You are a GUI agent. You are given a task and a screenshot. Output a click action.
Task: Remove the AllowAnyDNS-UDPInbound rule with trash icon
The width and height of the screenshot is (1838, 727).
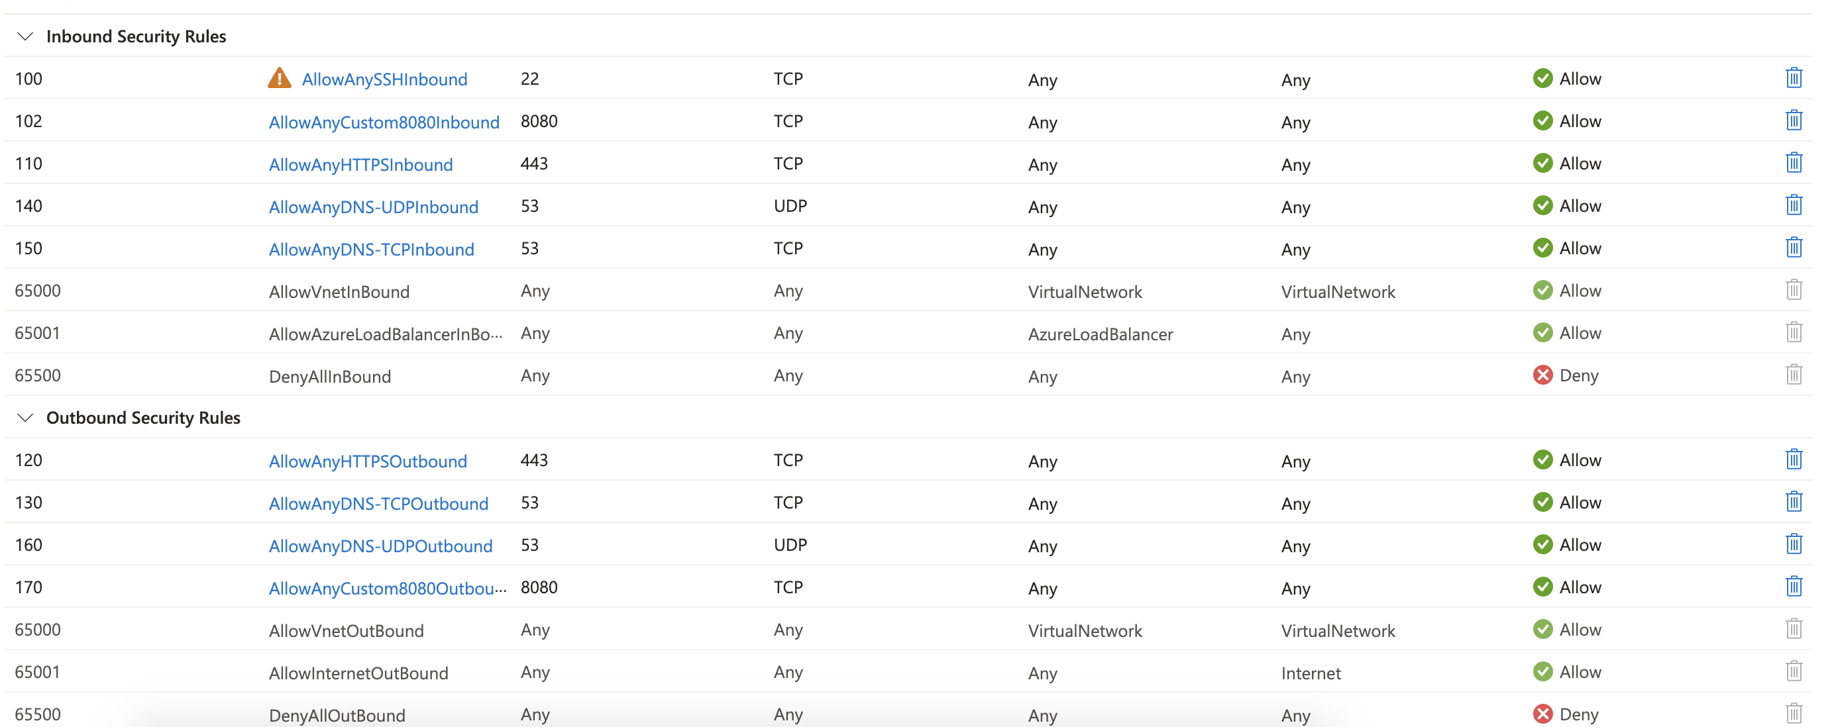[1793, 205]
